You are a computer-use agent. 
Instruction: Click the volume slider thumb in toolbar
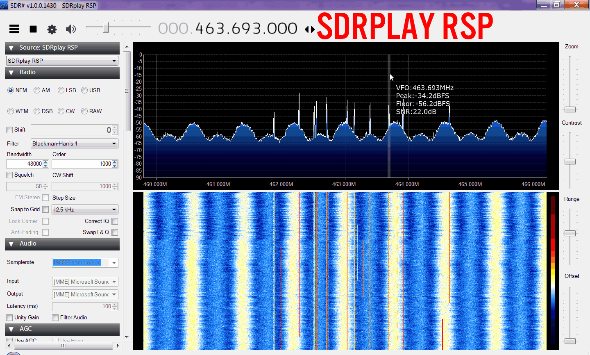pos(106,27)
